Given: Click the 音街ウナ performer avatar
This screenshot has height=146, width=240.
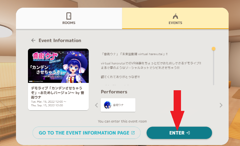Looking at the screenshot, I should coord(108,105).
